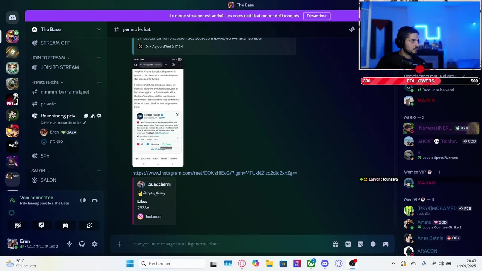Open ARAGON in member list
The image size is (482, 271).
pos(427,251)
